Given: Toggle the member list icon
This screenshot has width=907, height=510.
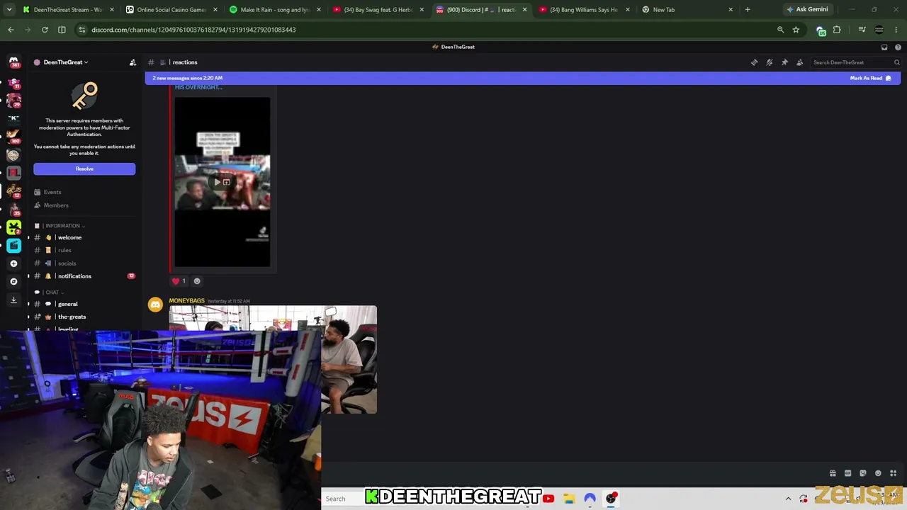Looking at the screenshot, I should (x=800, y=62).
